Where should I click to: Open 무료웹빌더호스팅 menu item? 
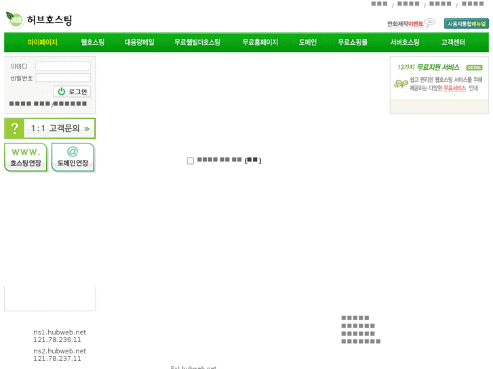[197, 42]
